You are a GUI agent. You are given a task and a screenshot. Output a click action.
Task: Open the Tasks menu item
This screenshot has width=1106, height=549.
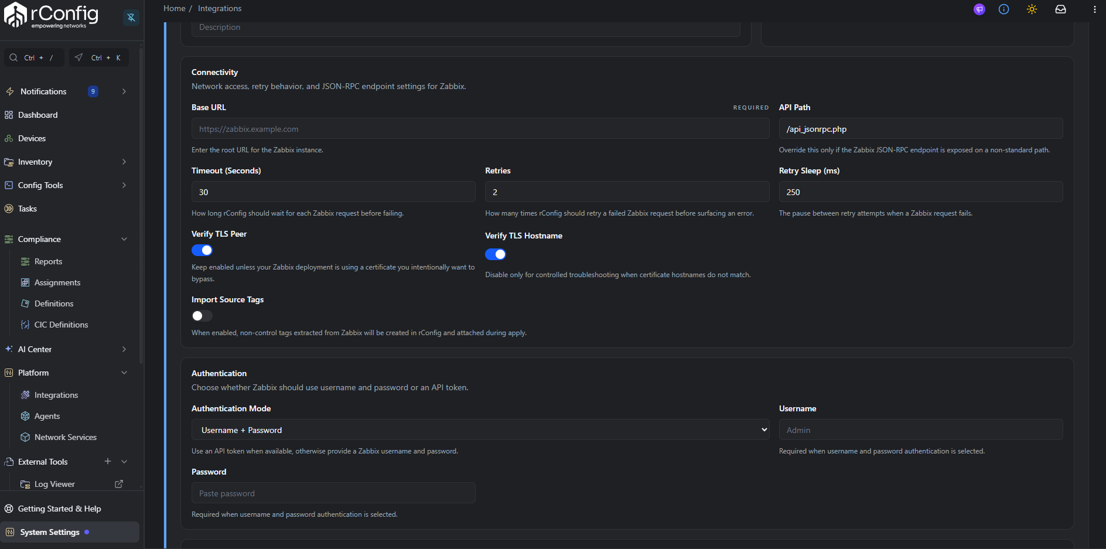click(27, 209)
